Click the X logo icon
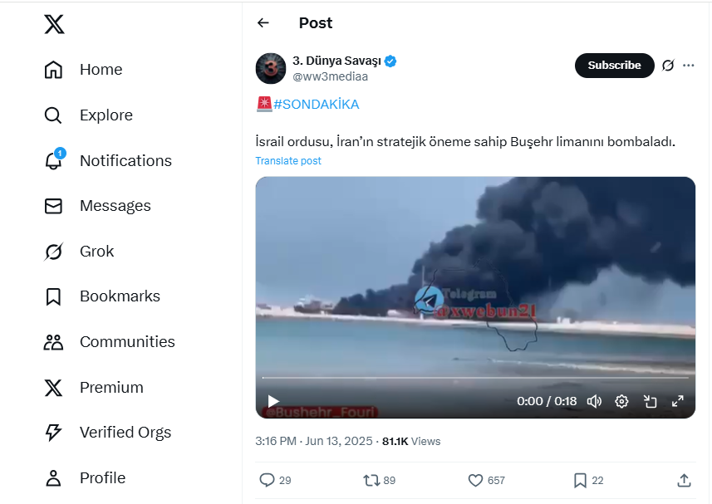This screenshot has height=504, width=712. 54,25
